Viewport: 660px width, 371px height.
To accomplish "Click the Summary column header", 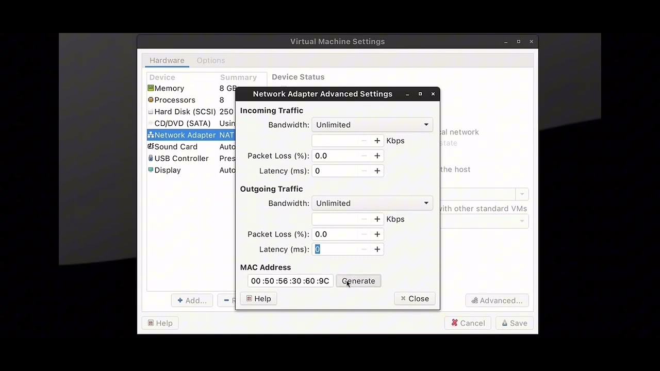I will (x=238, y=77).
